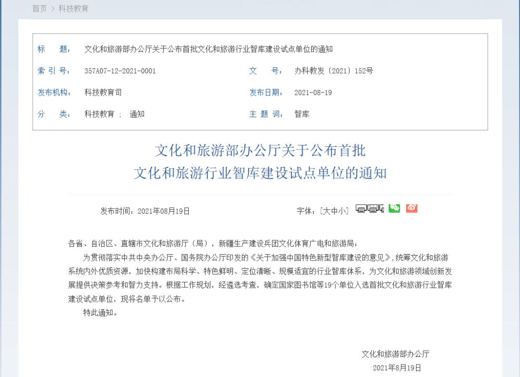
Task: Open 科技教育 in the breadcrumb
Action: pyautogui.click(x=74, y=9)
